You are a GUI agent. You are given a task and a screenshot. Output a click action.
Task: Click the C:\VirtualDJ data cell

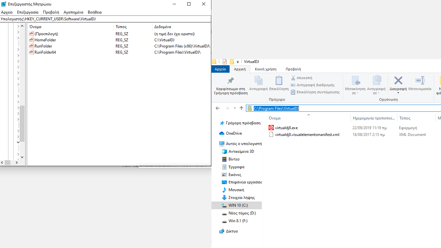[164, 40]
